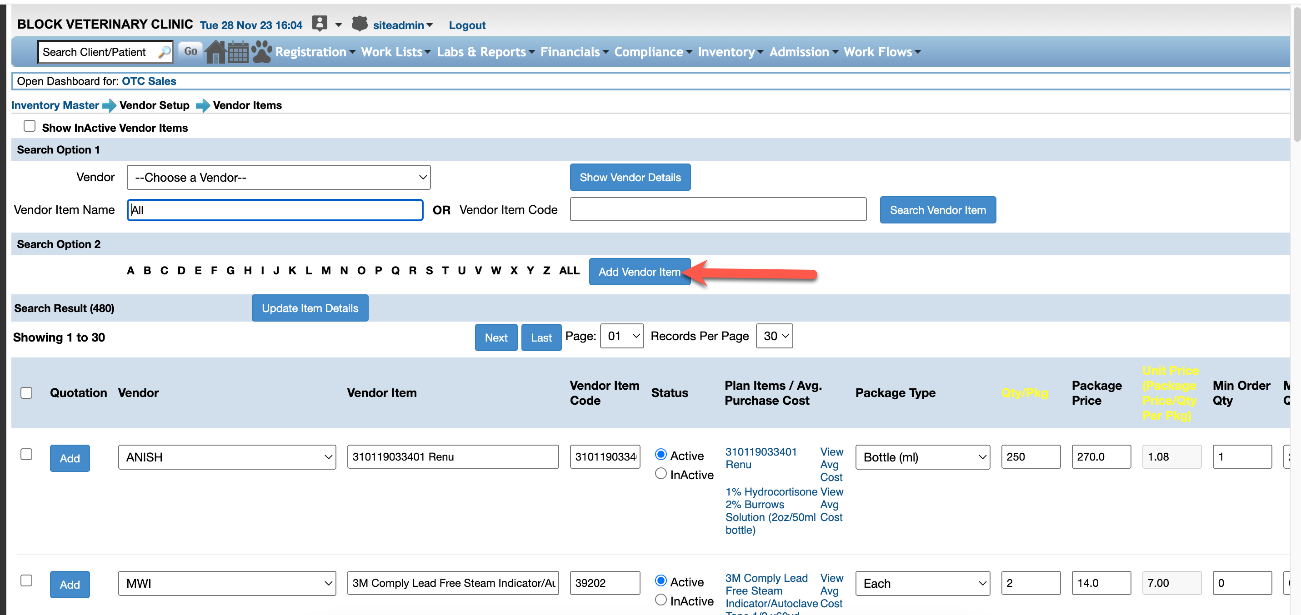This screenshot has height=615, width=1301.
Task: Click Search Vendor Item button
Action: (x=937, y=210)
